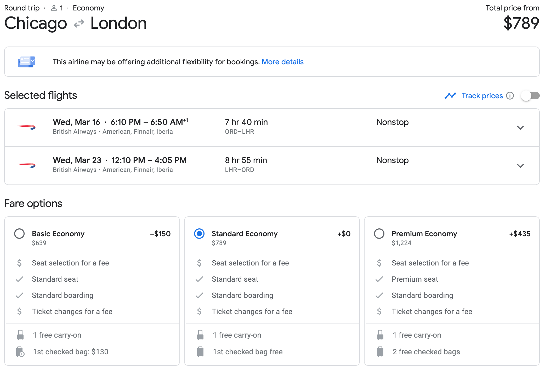The width and height of the screenshot is (545, 370).
Task: Click British Airways logo on Mar 23 flight
Action: click(26, 165)
